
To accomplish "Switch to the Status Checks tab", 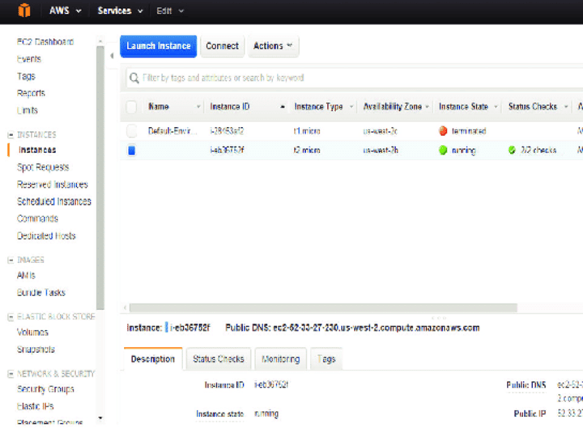I will click(x=219, y=359).
